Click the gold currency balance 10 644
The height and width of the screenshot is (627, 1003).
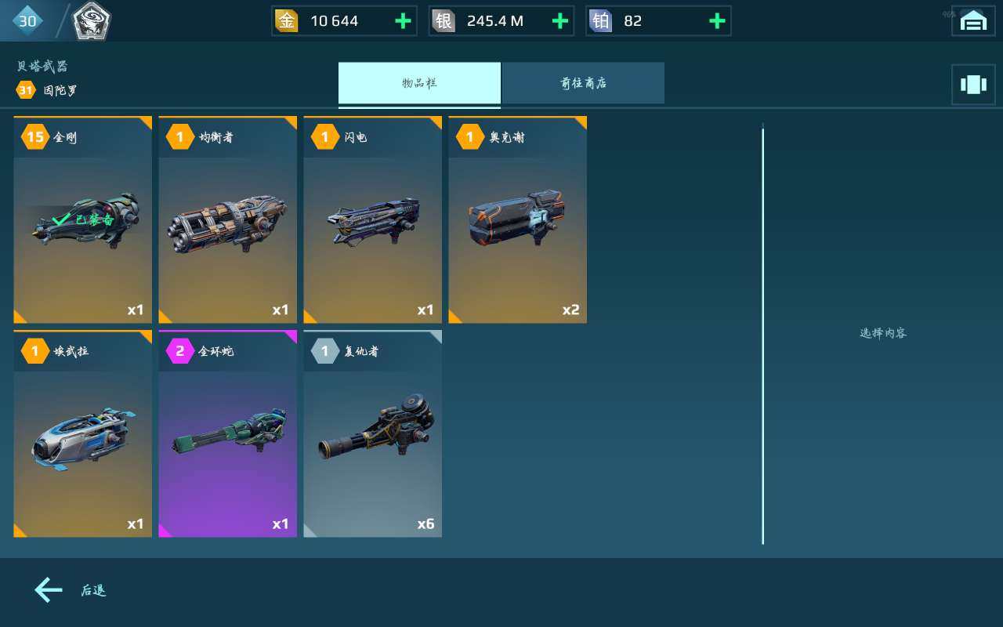[x=335, y=21]
